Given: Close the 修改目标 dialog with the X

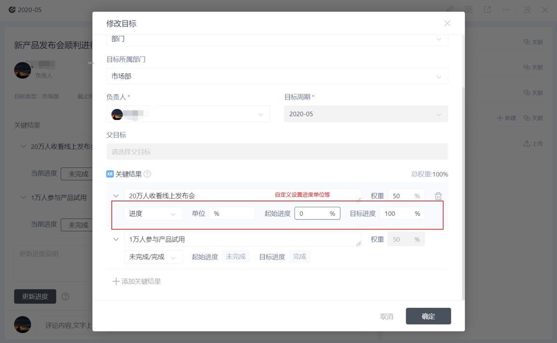Looking at the screenshot, I should tap(447, 24).
